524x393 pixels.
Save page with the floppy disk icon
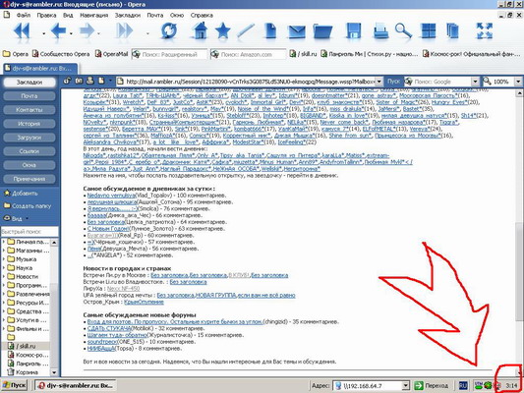pos(354,31)
